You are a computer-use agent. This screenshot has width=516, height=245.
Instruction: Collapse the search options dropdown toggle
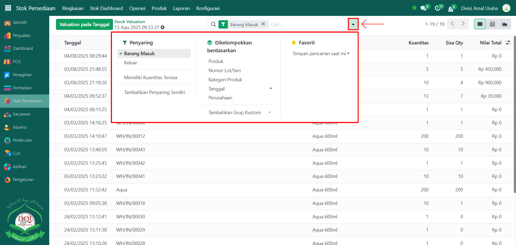click(x=353, y=24)
